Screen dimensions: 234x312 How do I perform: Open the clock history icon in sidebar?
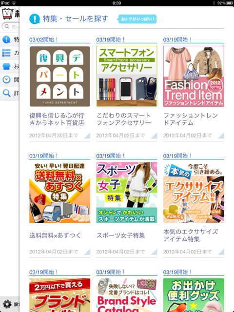(6, 79)
